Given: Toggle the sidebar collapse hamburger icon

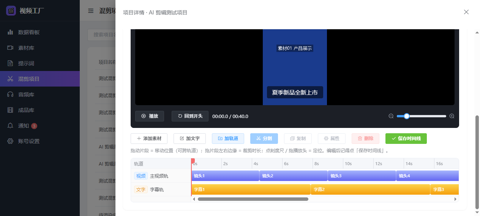Looking at the screenshot, I should (x=91, y=11).
